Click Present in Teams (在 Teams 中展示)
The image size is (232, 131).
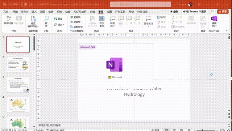click(195, 11)
